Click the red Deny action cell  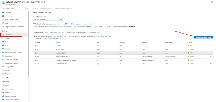[191, 64]
